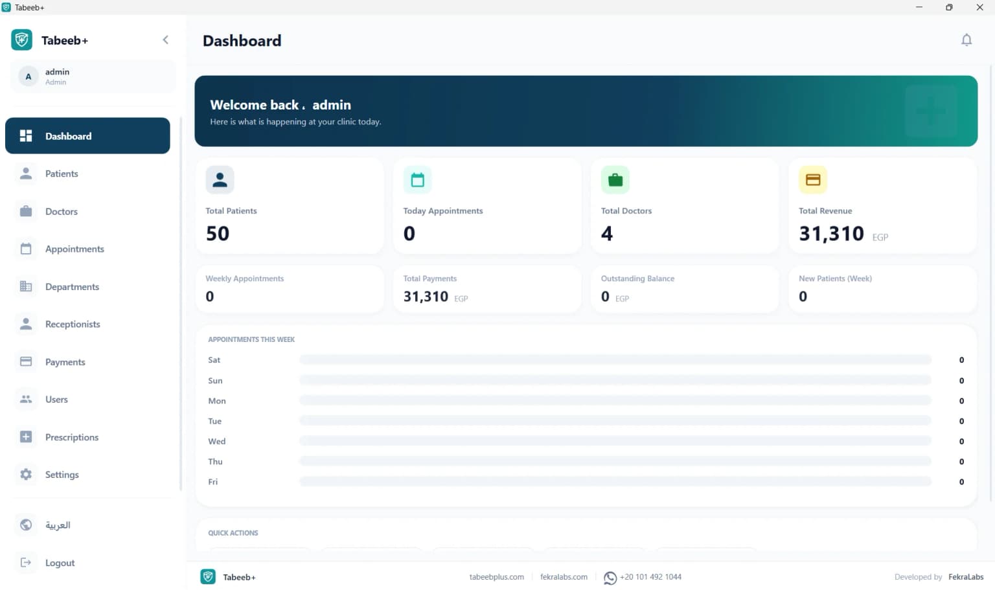Open the admin user profile card
Viewport: 995px width, 590px height.
(93, 76)
